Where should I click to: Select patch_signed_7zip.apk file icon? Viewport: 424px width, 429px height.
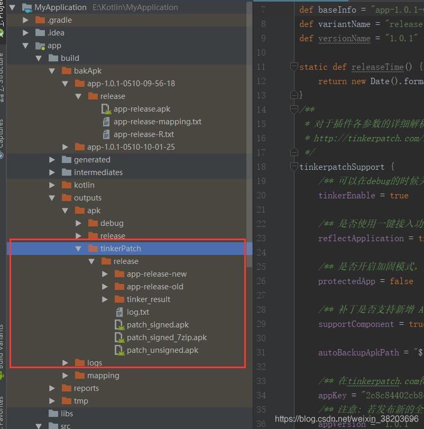coord(119,337)
